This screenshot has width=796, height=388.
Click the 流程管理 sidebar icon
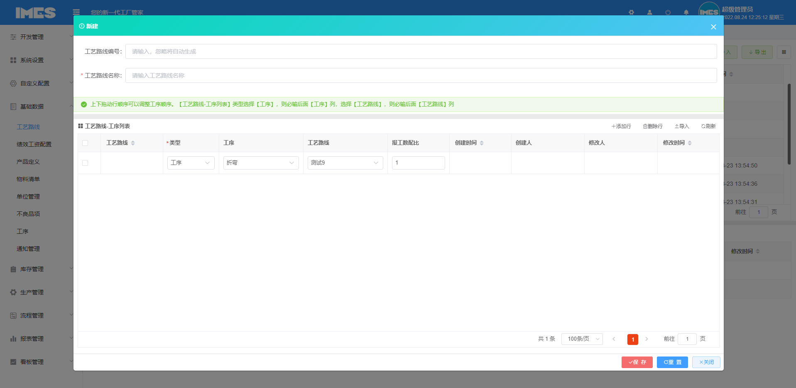click(13, 315)
